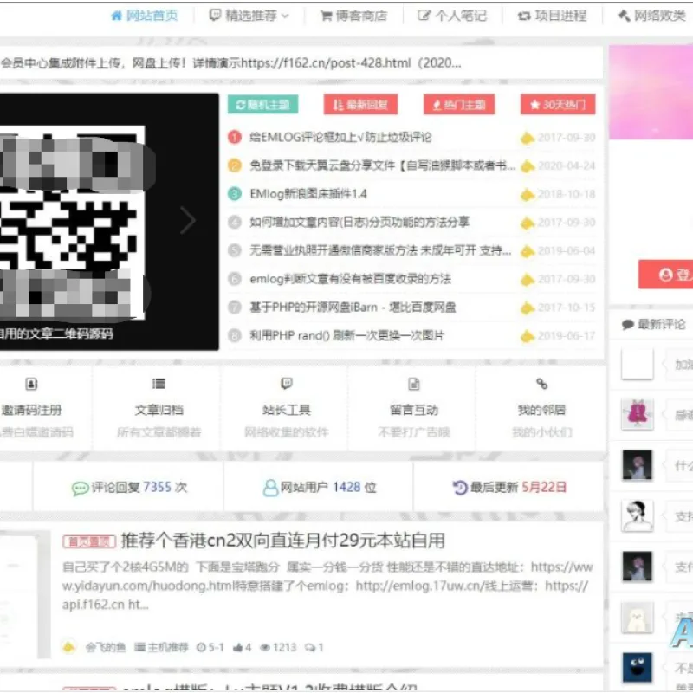This screenshot has height=693, width=693.
Task: Click the author icon beside date 2020-04-24
Action: click(528, 166)
